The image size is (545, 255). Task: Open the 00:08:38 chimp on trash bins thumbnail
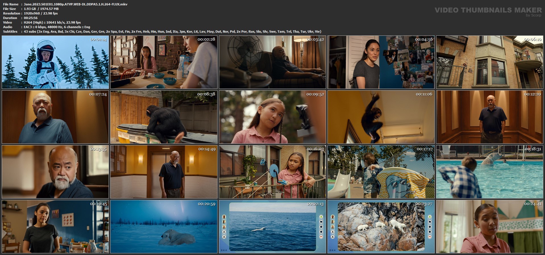pyautogui.click(x=164, y=117)
